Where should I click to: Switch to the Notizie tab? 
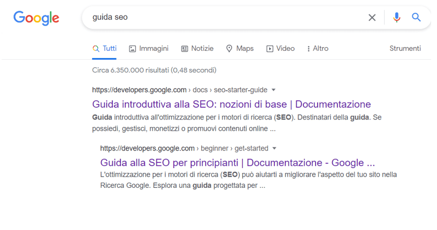coord(197,49)
